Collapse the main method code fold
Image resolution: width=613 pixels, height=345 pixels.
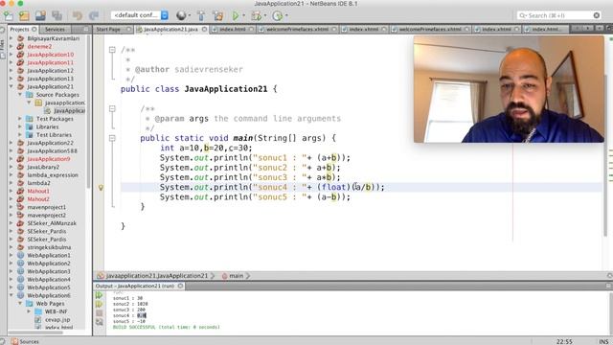pyautogui.click(x=112, y=138)
